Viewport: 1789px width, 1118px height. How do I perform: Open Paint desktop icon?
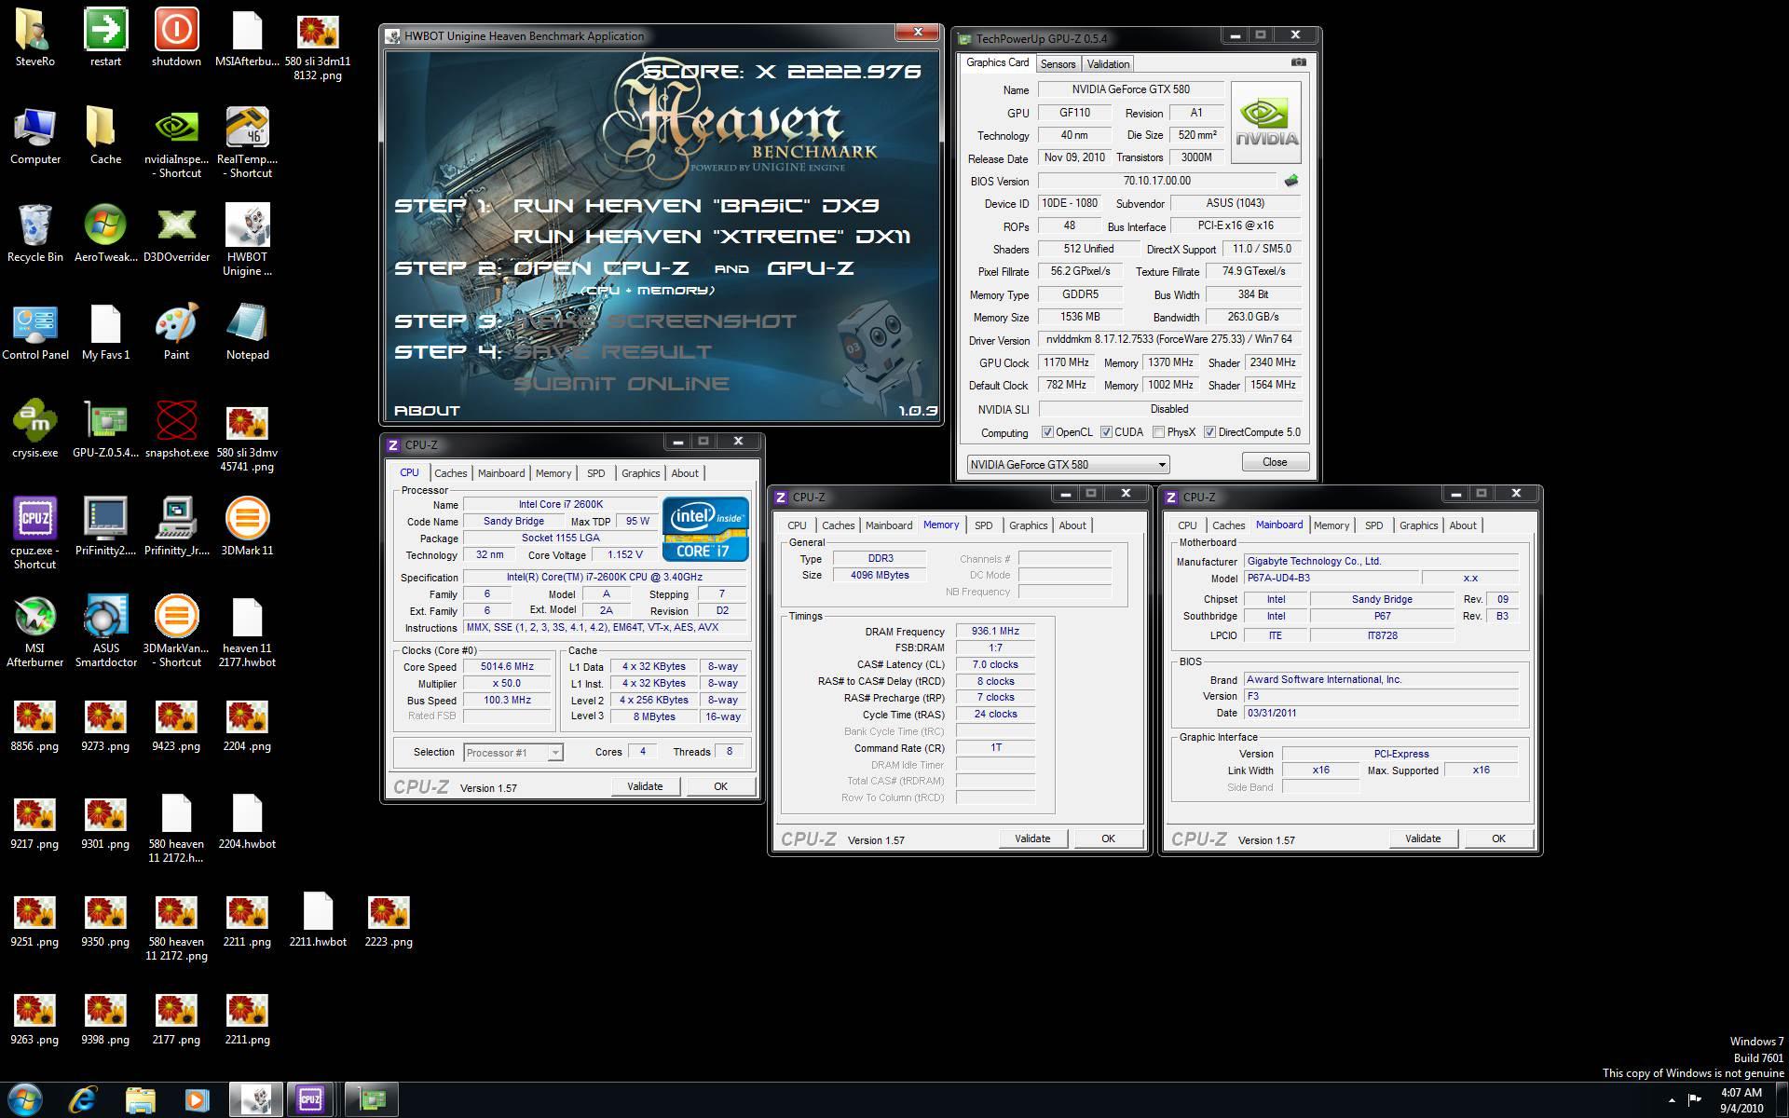click(176, 323)
